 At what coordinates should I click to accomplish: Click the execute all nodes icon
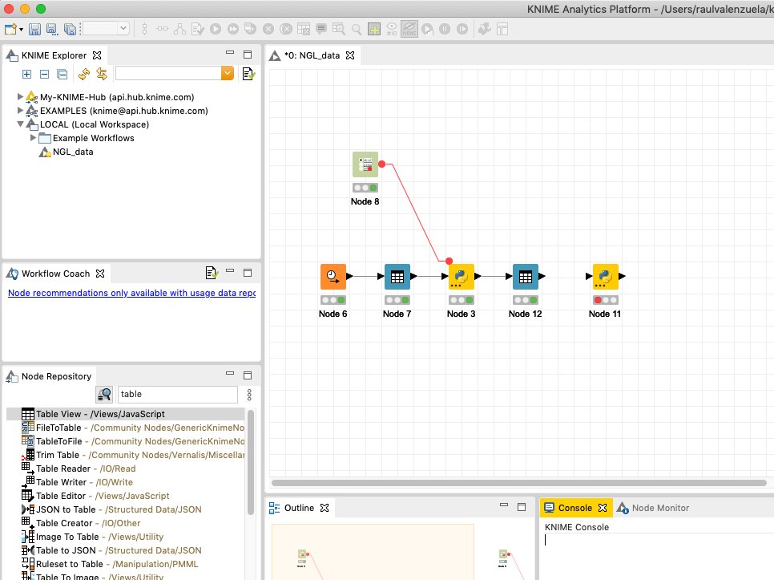pos(233,29)
